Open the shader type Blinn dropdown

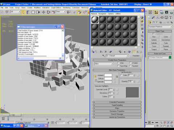[x=104, y=64]
